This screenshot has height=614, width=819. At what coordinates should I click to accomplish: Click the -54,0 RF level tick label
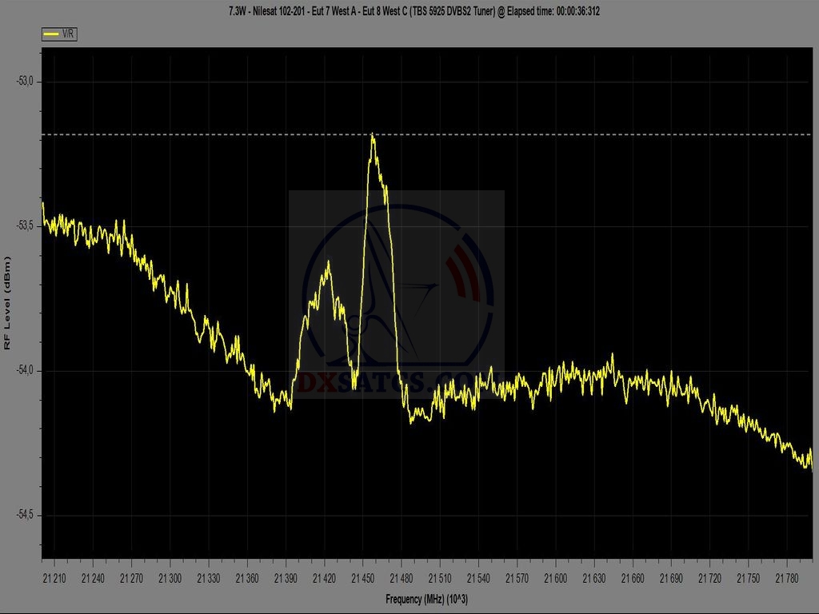click(x=30, y=371)
